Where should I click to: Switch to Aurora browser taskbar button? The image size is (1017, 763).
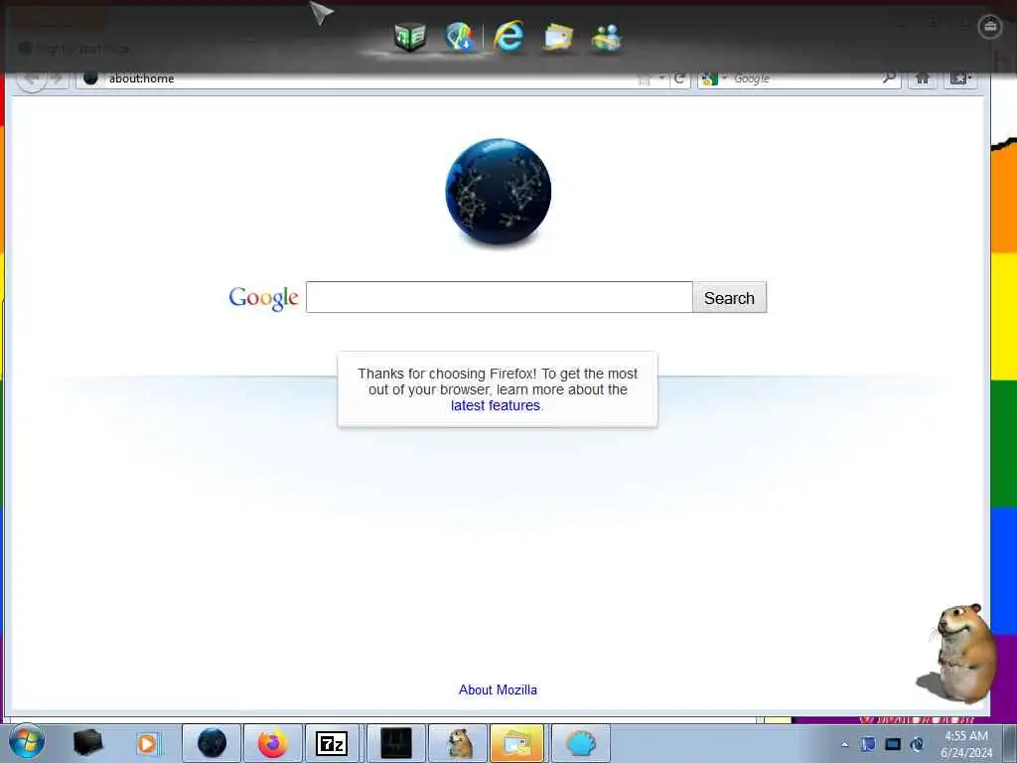[212, 743]
